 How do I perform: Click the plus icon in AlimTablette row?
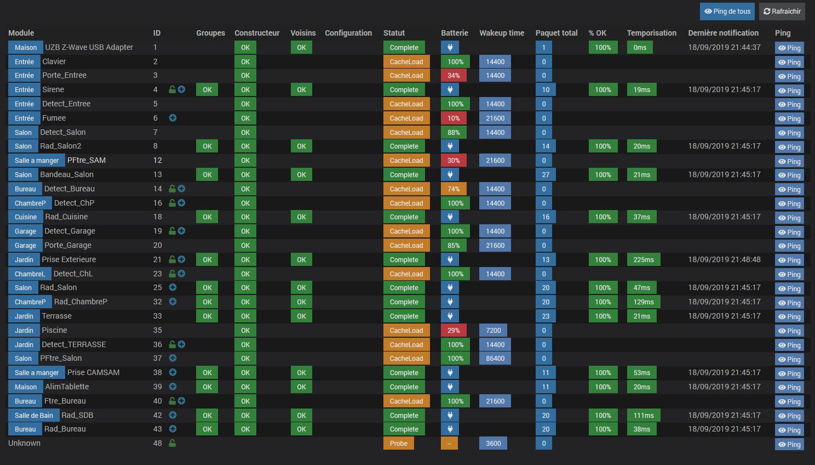(173, 387)
